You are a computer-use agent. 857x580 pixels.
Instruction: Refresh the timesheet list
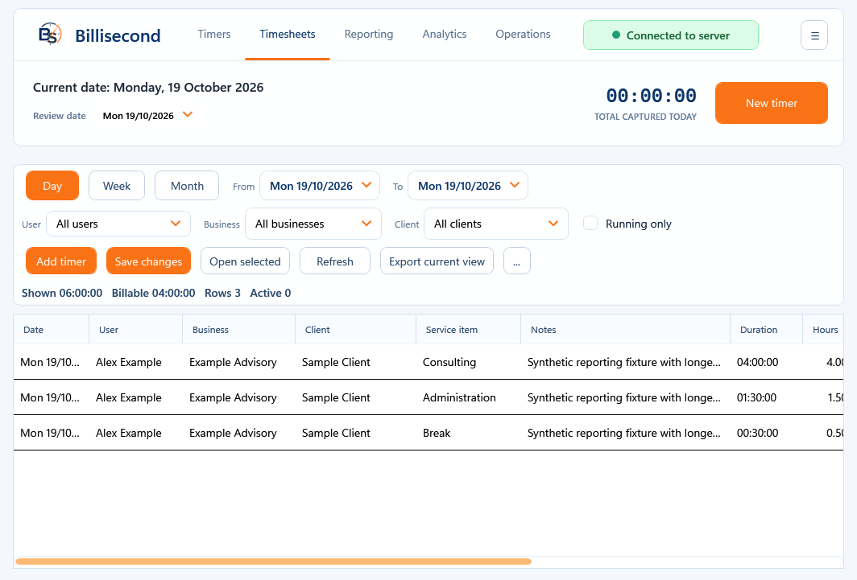334,261
